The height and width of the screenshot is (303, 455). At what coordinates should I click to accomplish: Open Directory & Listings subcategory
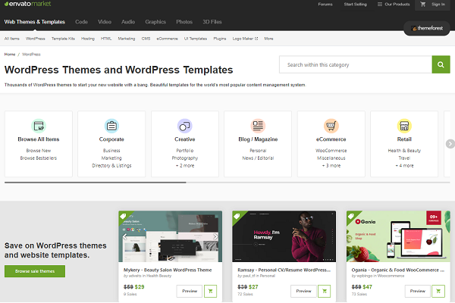[111, 166]
